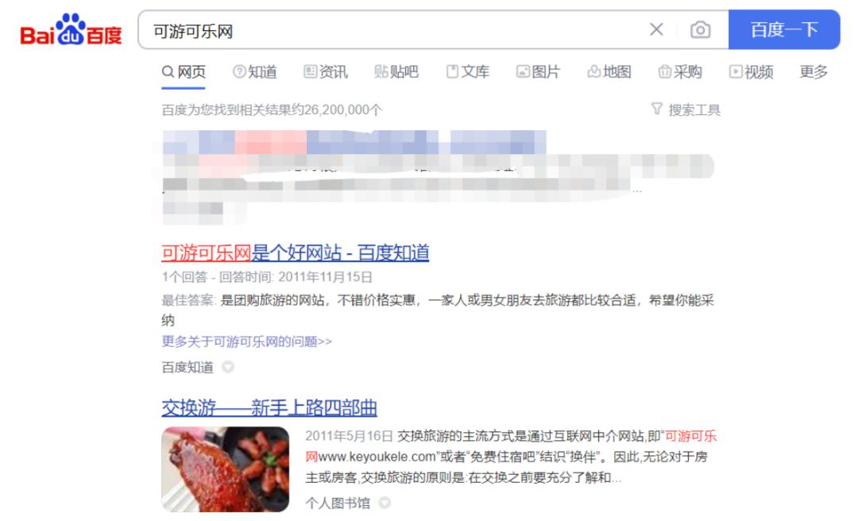Switch to the 图片 tab
Screen dimensions: 858x521
click(x=539, y=71)
